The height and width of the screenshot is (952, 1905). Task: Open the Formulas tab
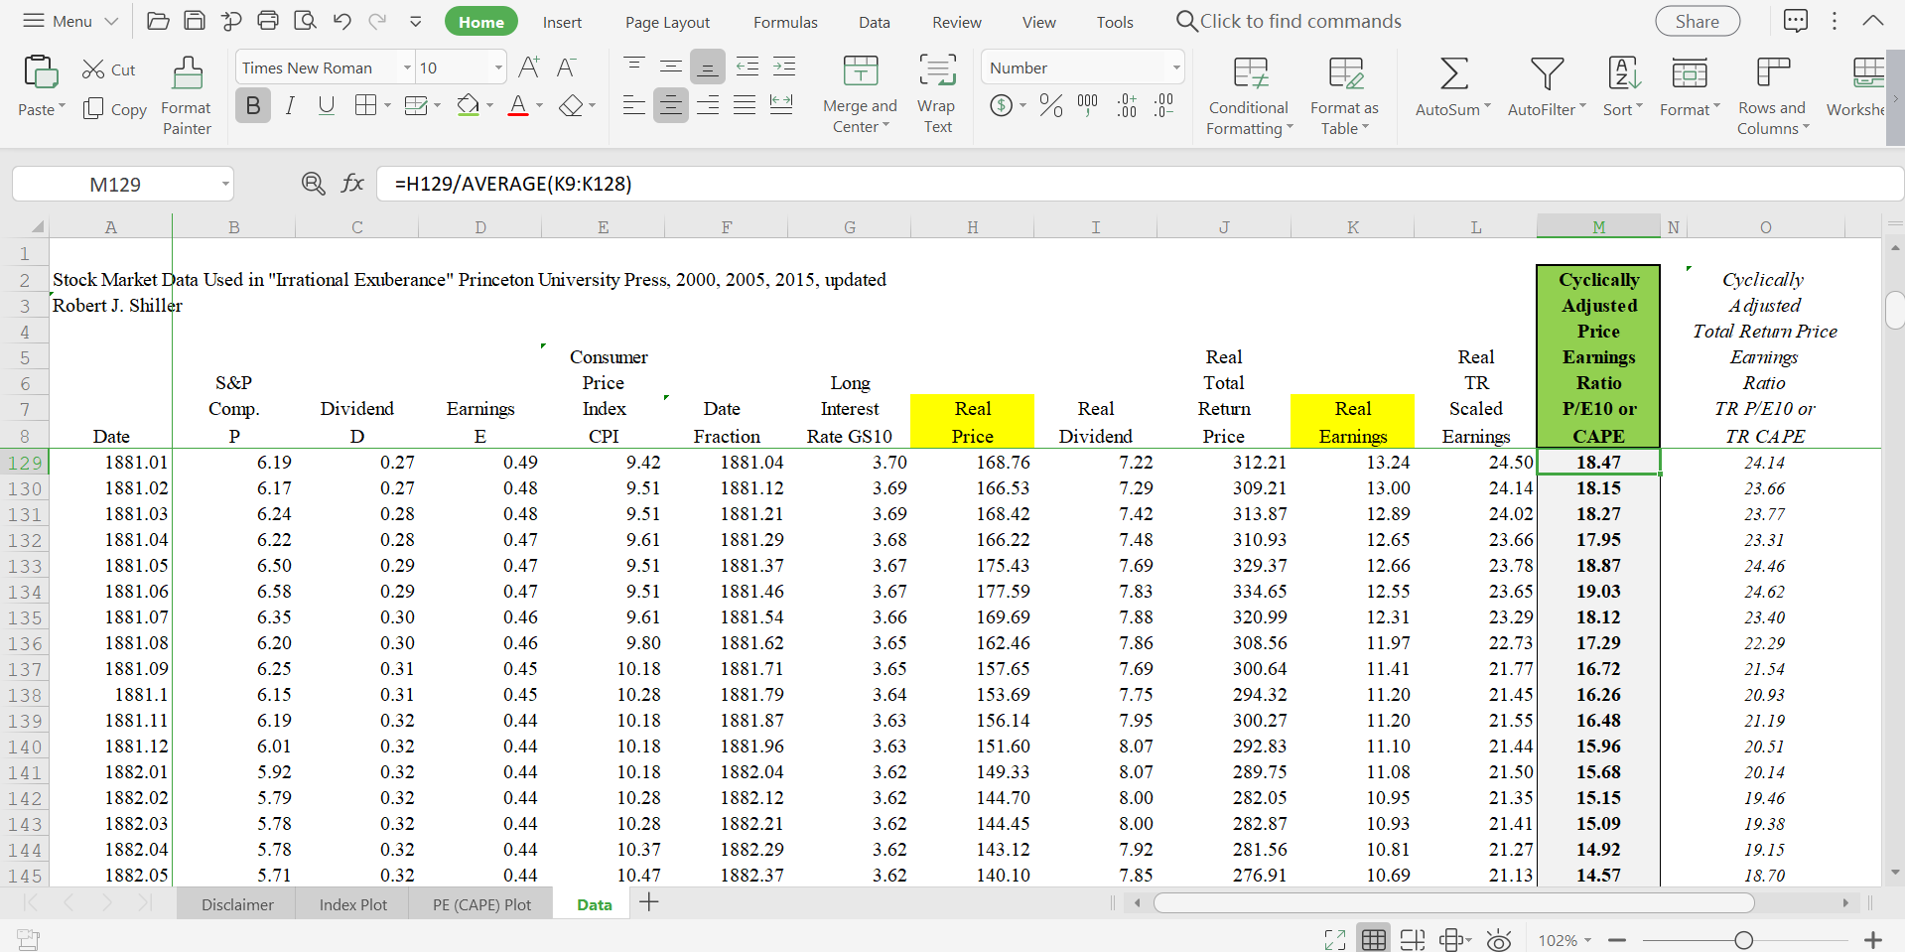785,22
